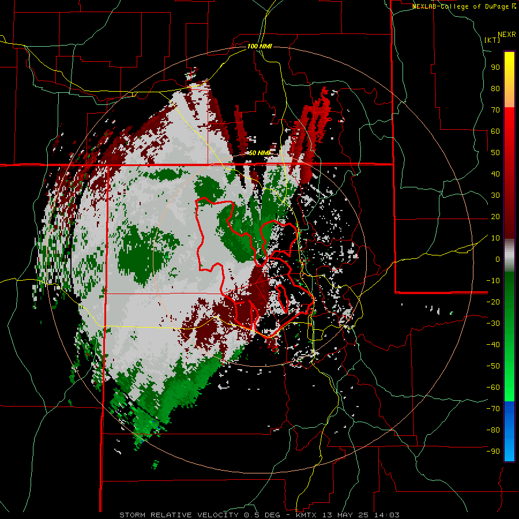Click the -70 value on the velocity scale
Viewport: 519px width, 519px height.
point(493,409)
